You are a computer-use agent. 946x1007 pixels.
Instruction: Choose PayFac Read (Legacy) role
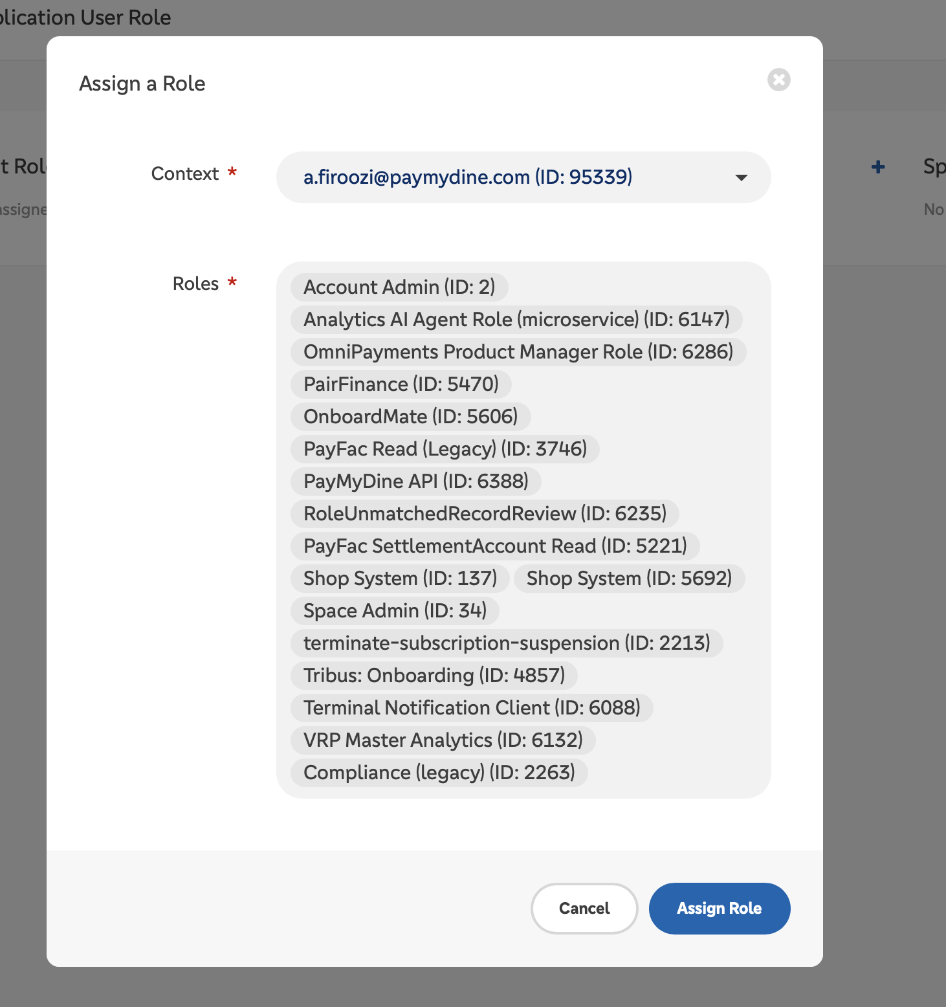445,448
